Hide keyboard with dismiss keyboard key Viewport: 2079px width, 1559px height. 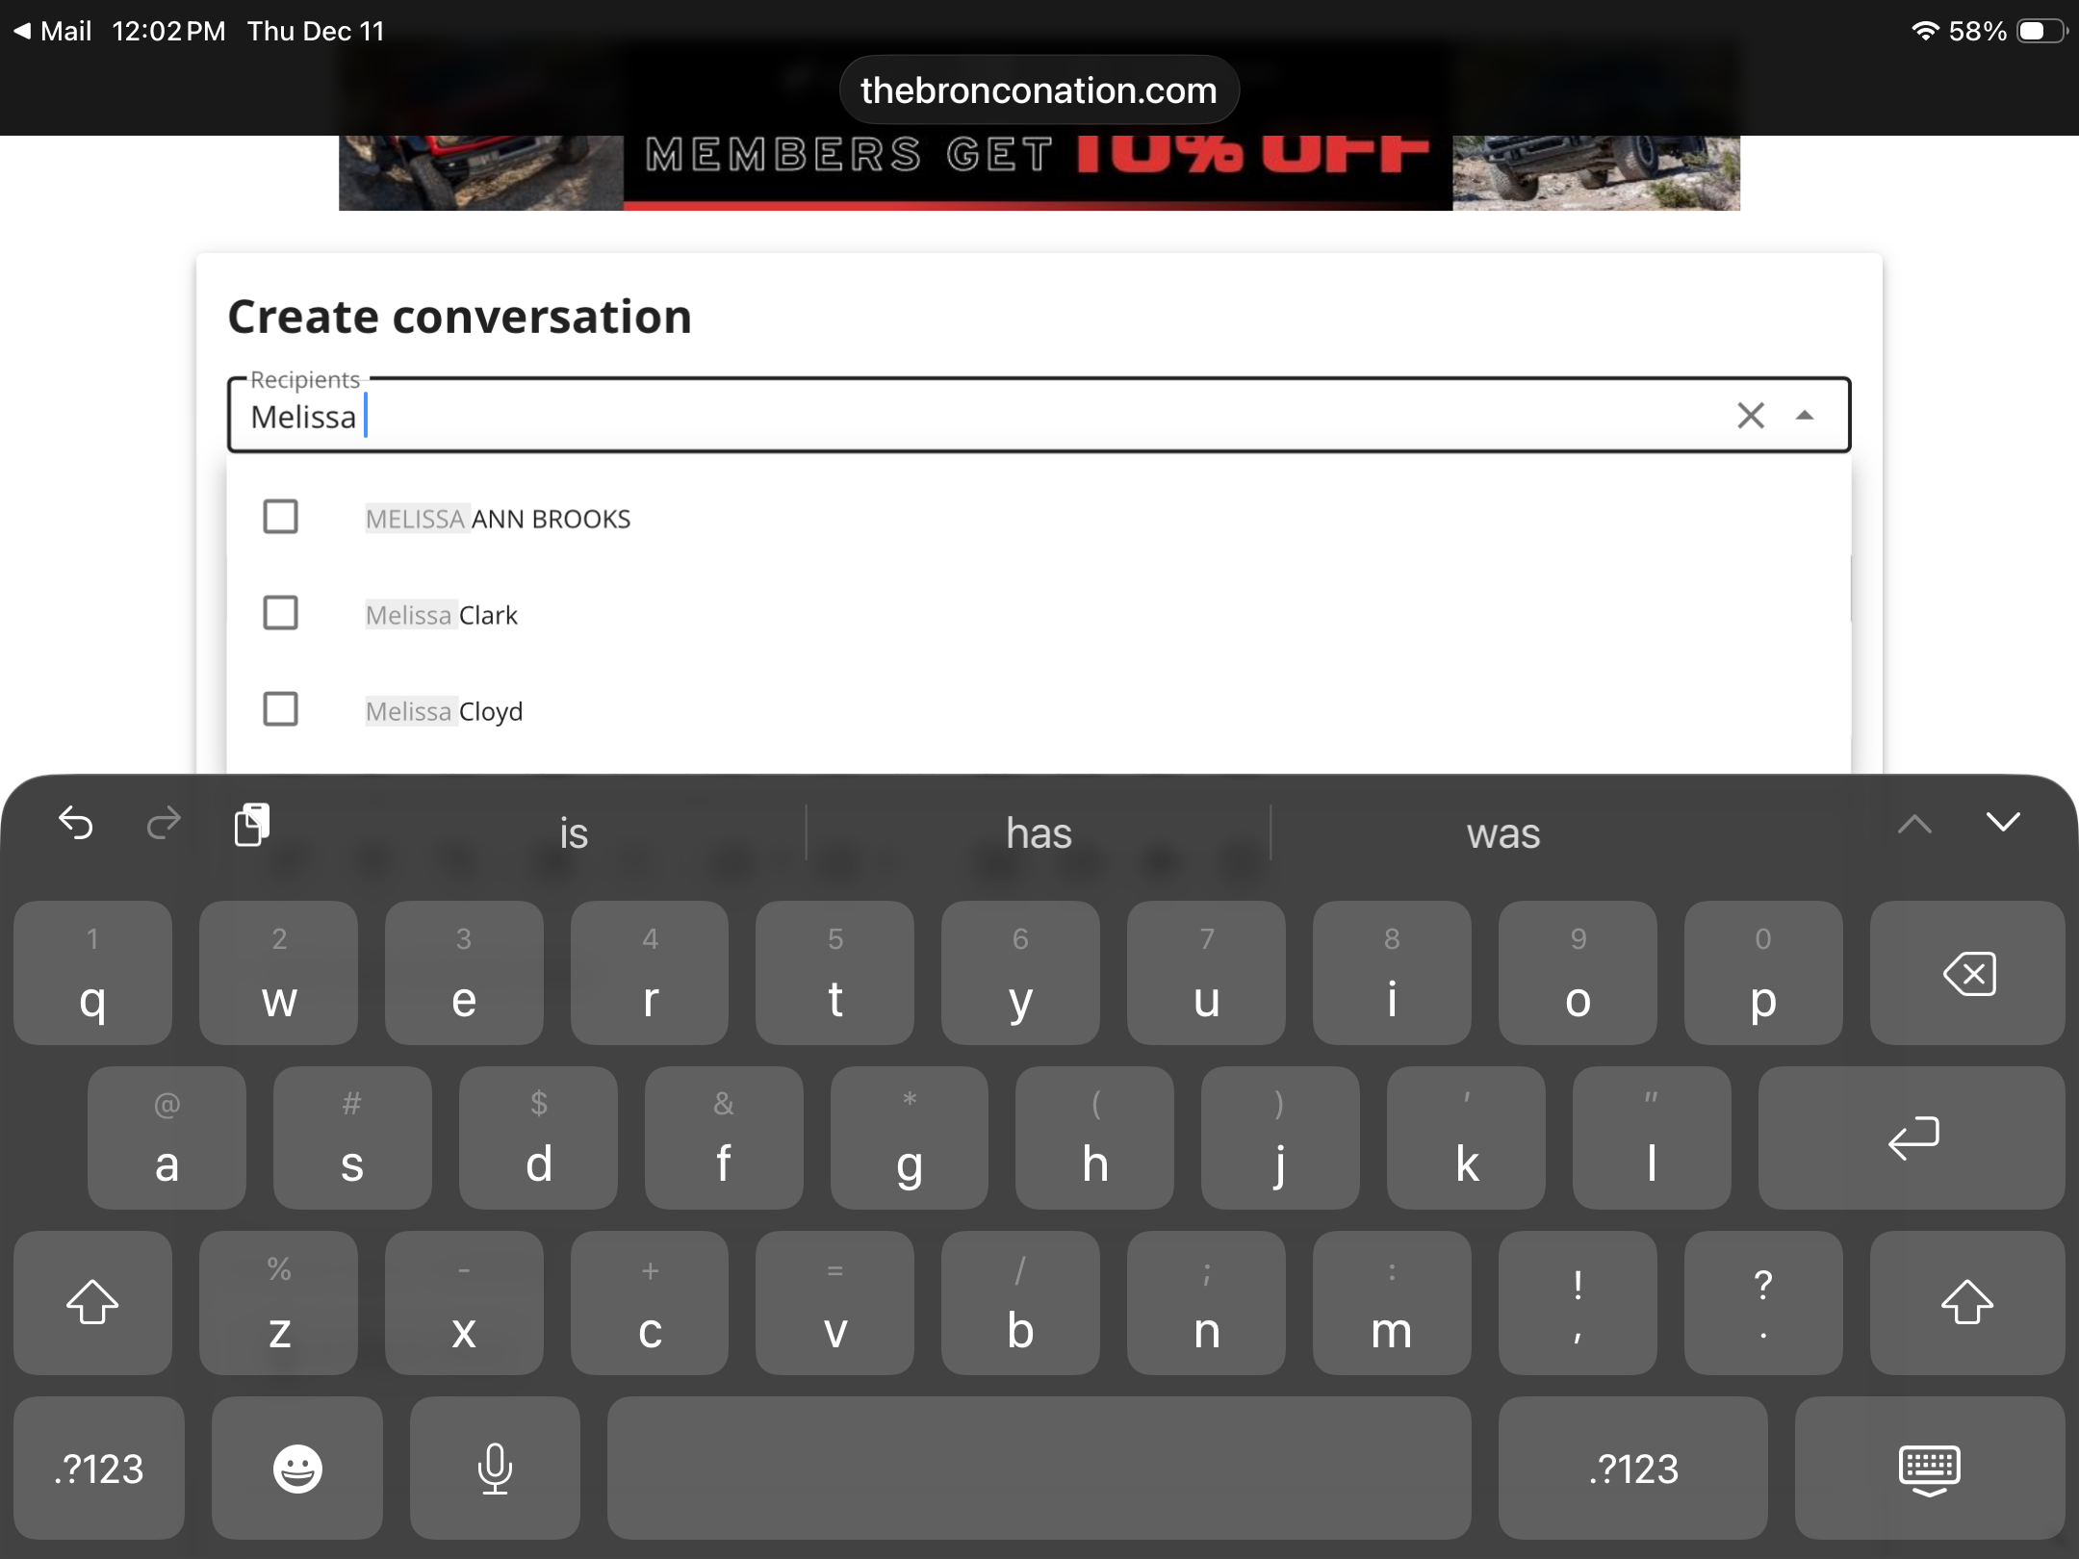pos(1929,1469)
